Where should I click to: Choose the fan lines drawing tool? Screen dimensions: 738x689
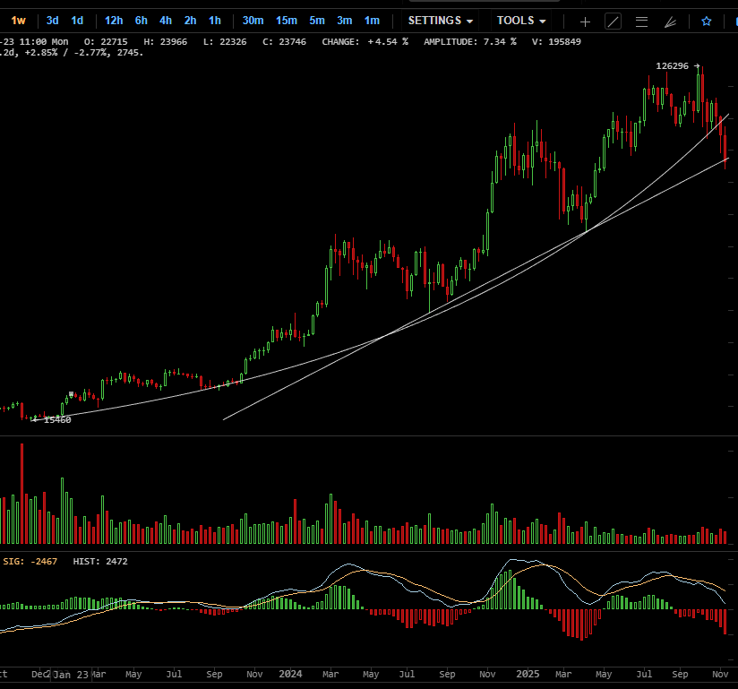(x=670, y=21)
